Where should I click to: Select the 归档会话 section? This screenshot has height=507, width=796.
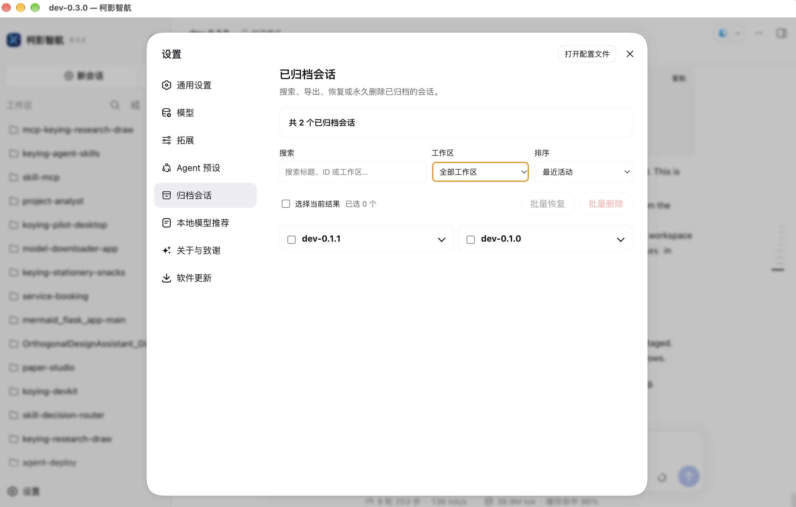click(x=205, y=195)
